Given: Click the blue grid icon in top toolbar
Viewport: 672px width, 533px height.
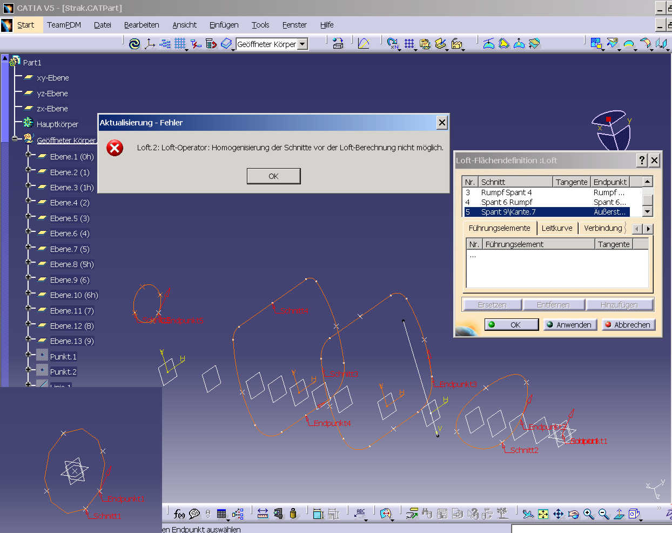Looking at the screenshot, I should click(x=180, y=44).
